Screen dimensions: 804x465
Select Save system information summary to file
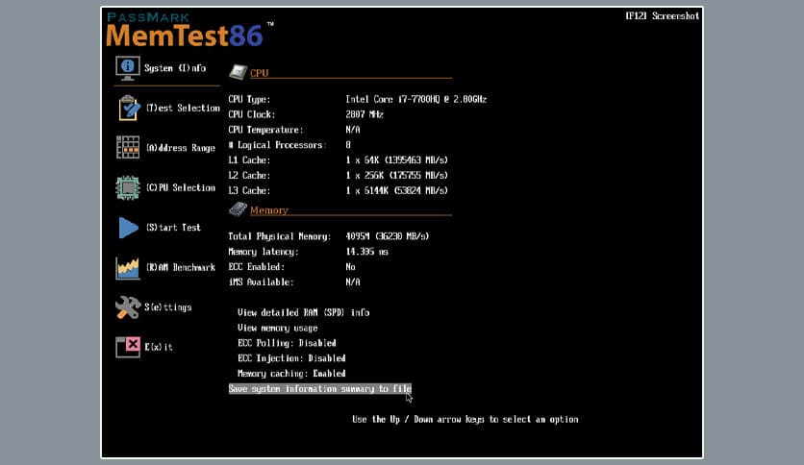pyautogui.click(x=320, y=389)
